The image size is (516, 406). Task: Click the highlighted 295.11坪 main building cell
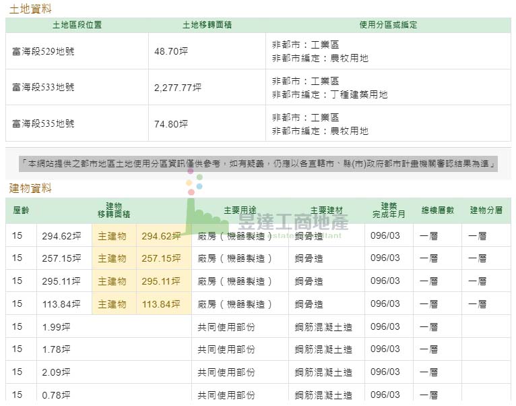click(x=161, y=281)
